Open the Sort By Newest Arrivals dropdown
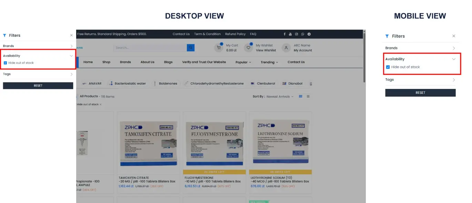The height and width of the screenshot is (203, 472). (279, 97)
